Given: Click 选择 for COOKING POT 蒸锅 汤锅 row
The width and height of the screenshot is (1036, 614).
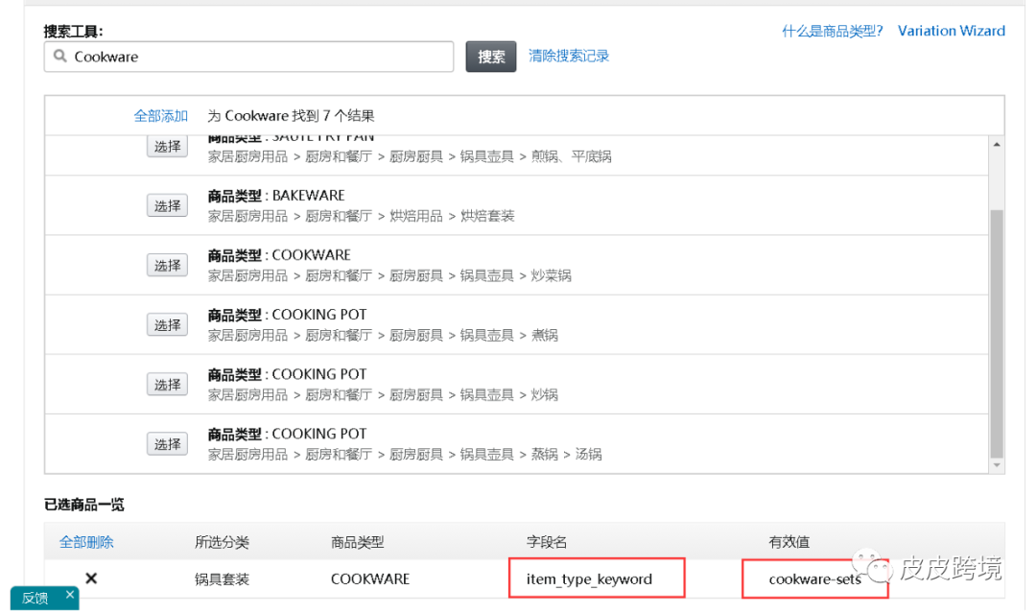Looking at the screenshot, I should 167,444.
